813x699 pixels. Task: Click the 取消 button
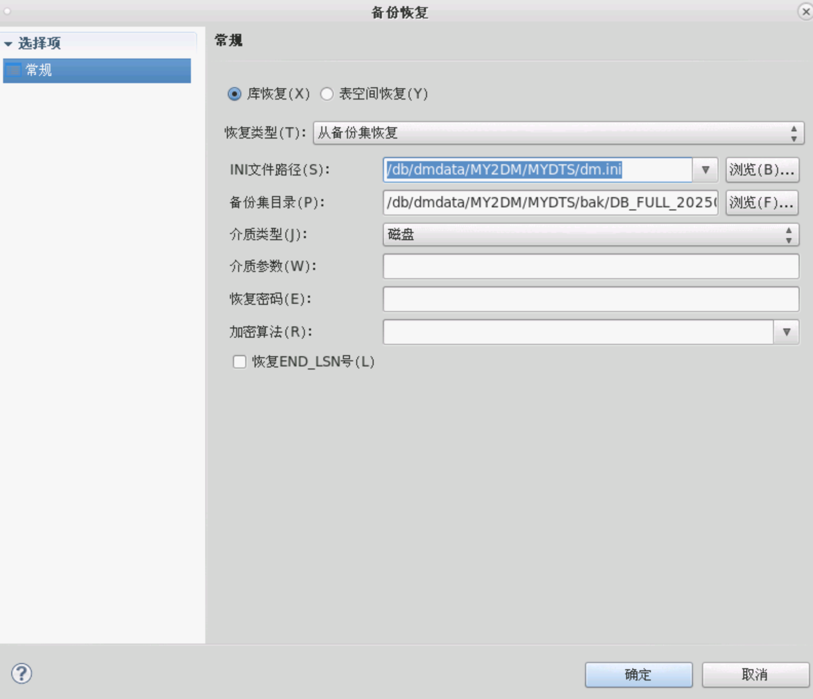click(x=755, y=674)
